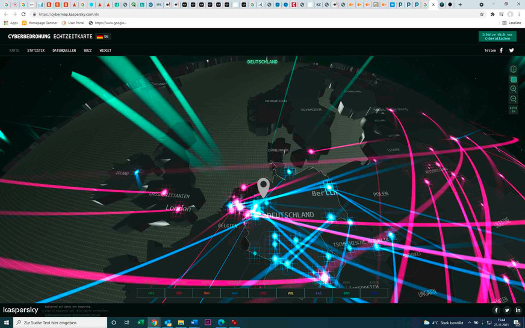This screenshot has height=328, width=525.
Task: Zoom in on the cyber map
Action: (513, 89)
